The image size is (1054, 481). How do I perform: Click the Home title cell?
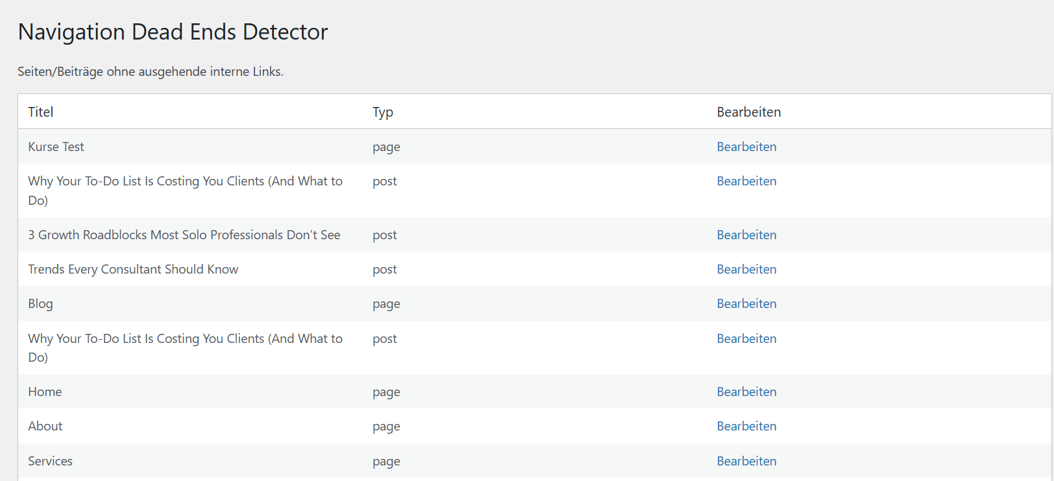pyautogui.click(x=45, y=392)
